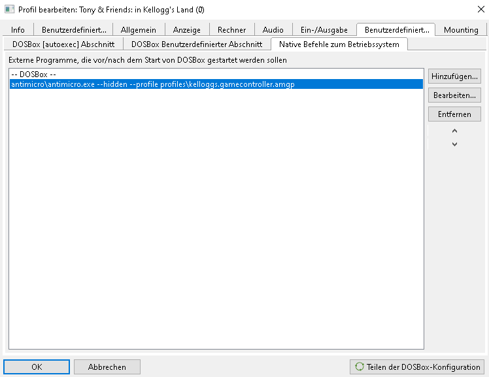Select the -- DOSBox -- list entry
489x377 pixels.
click(34, 74)
